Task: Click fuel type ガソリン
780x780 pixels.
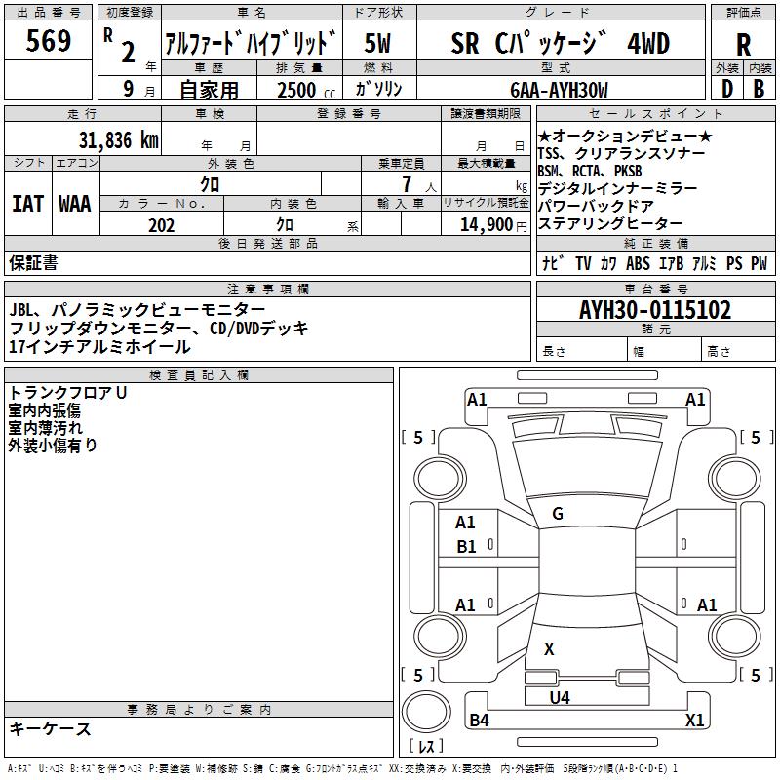Action: coord(378,89)
